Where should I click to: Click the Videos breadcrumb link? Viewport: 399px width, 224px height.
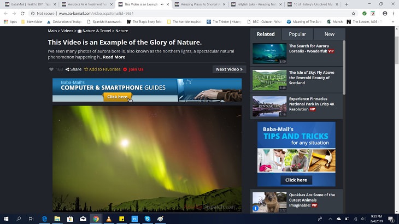[x=67, y=31]
